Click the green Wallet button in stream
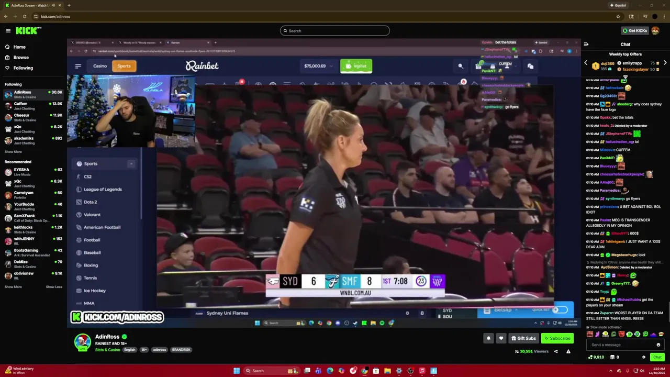The width and height of the screenshot is (670, 377). tap(356, 66)
